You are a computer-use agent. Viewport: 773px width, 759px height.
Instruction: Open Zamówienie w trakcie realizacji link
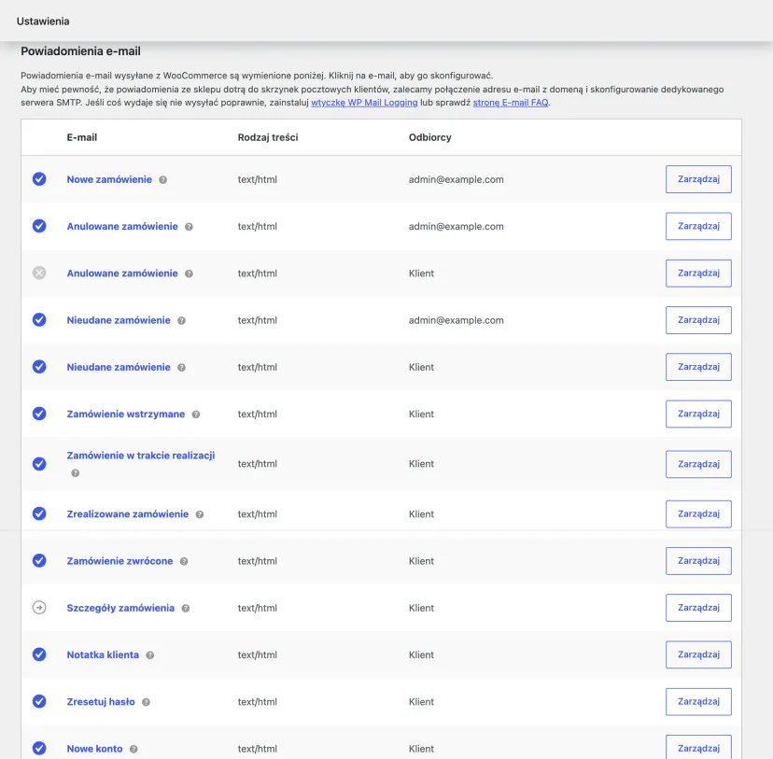click(x=141, y=456)
